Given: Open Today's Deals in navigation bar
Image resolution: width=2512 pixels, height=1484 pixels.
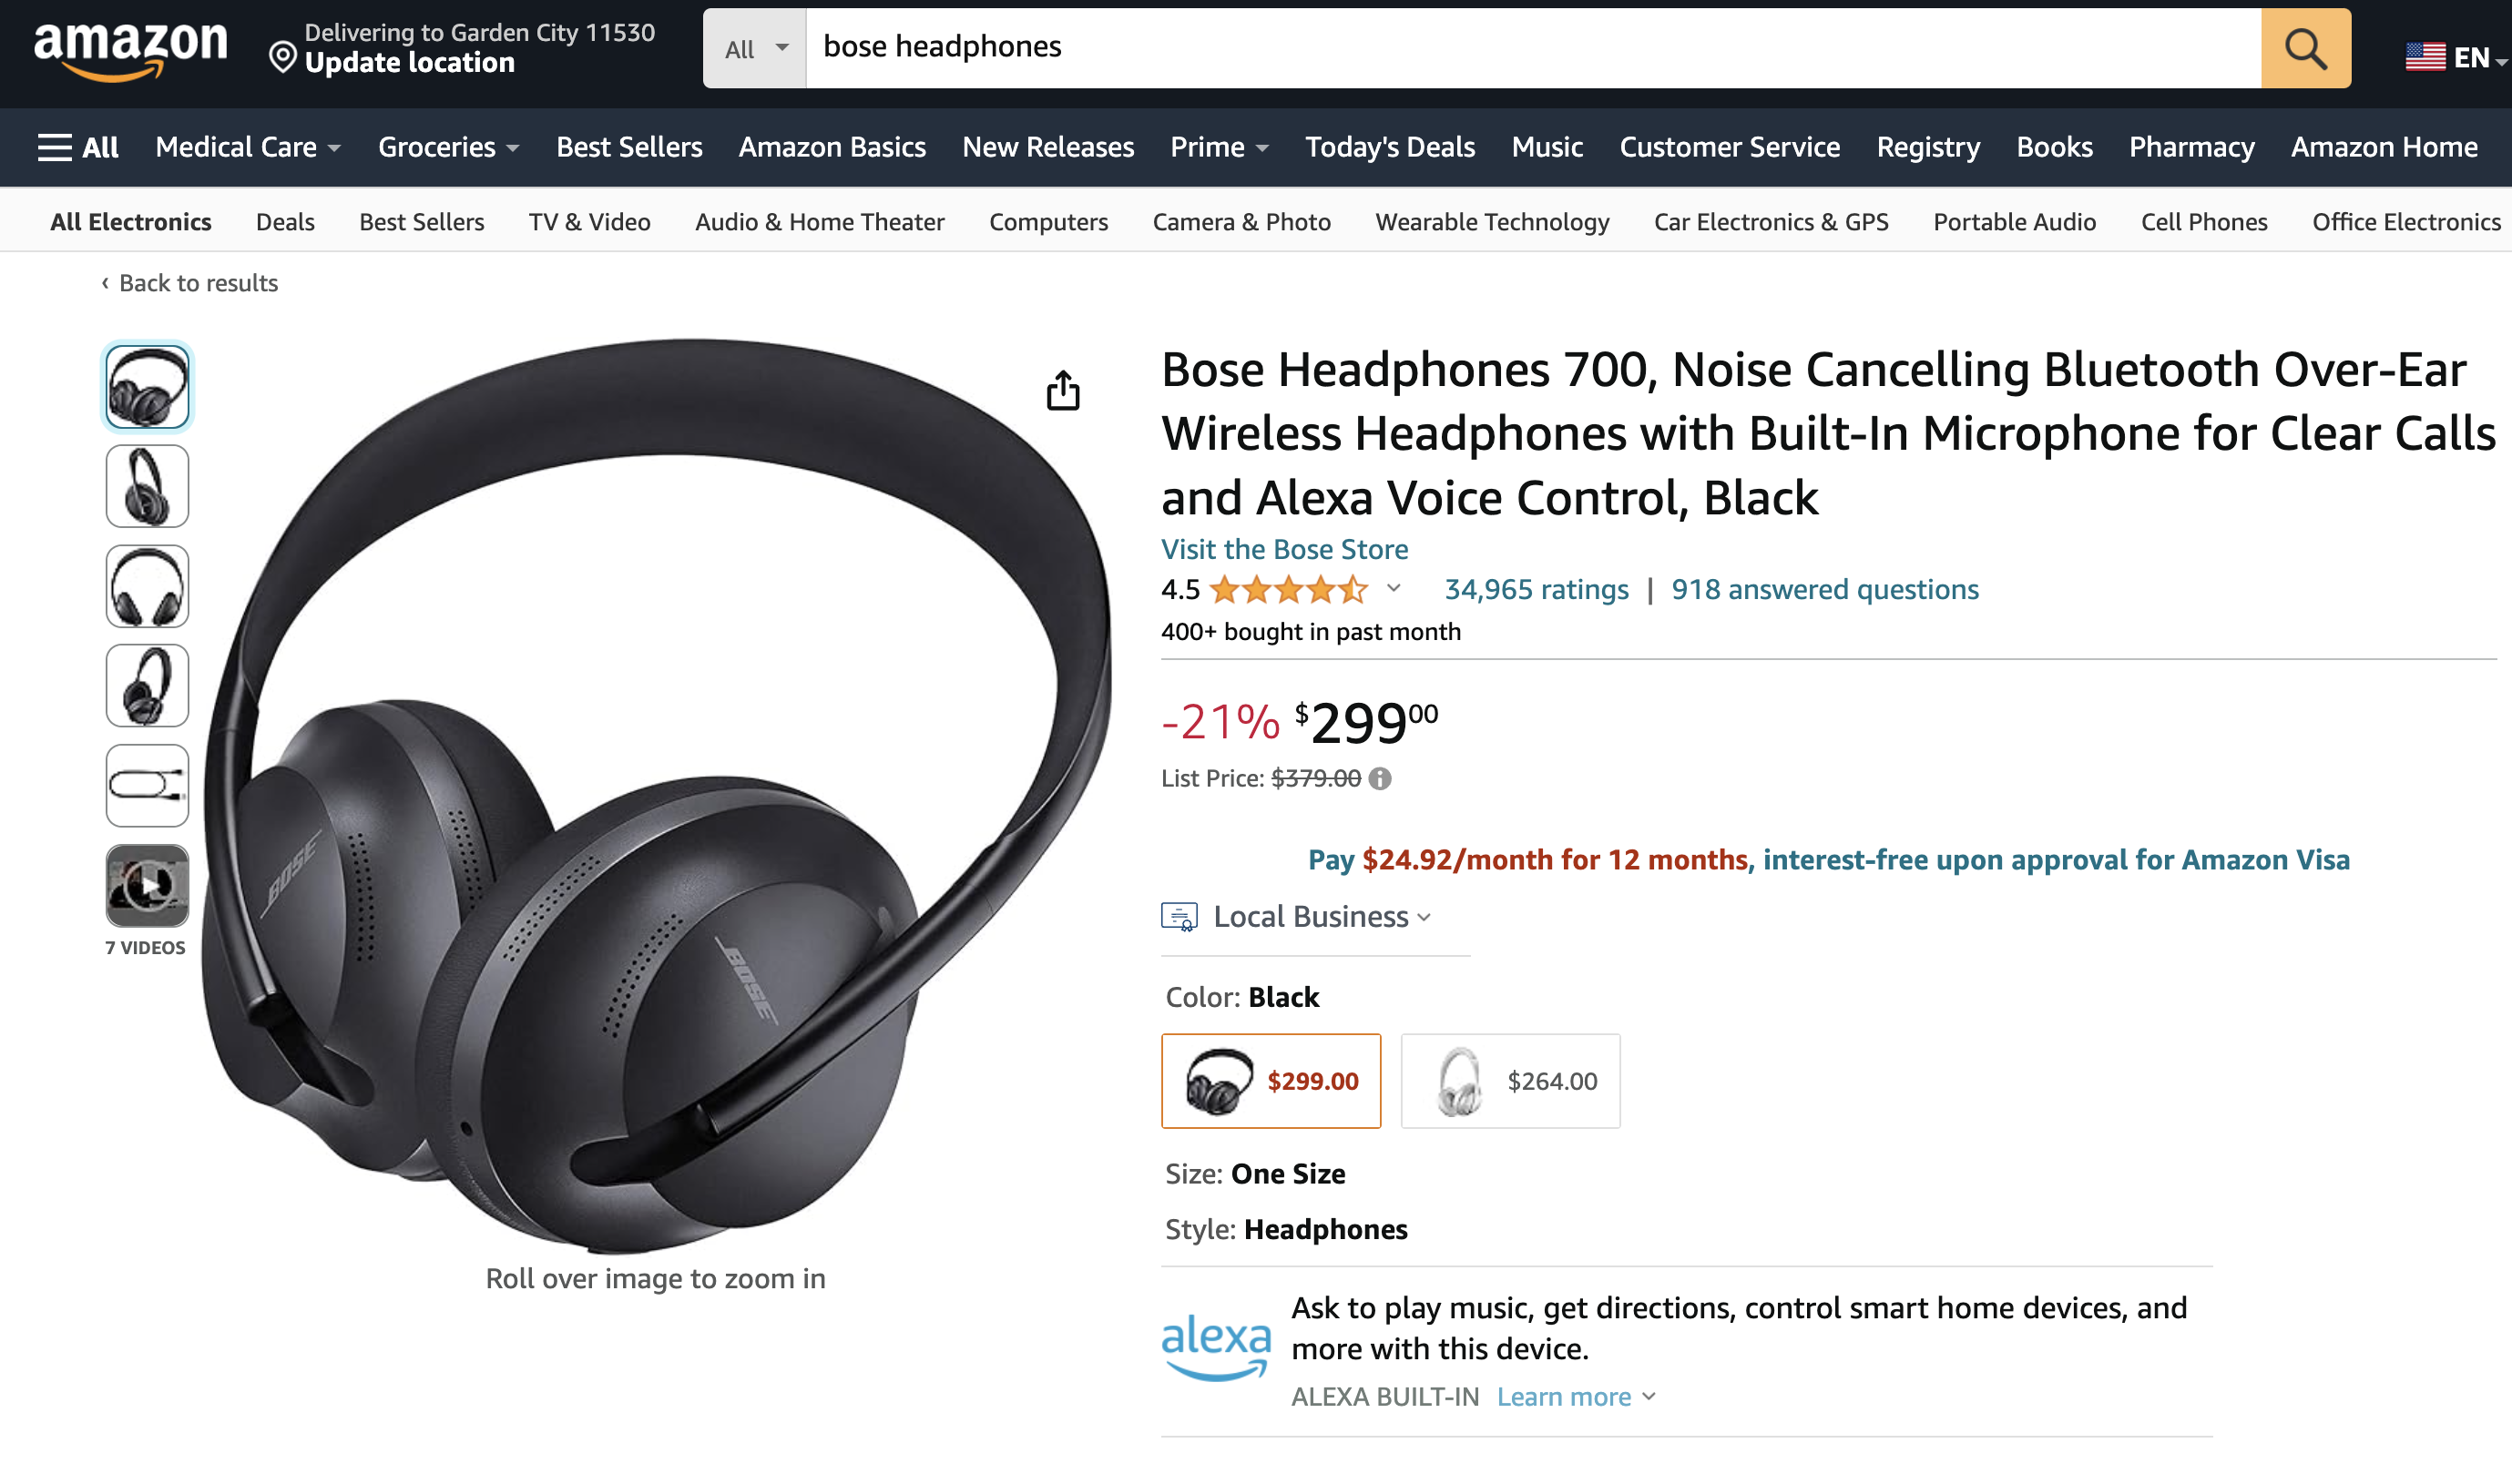Looking at the screenshot, I should [x=1390, y=147].
